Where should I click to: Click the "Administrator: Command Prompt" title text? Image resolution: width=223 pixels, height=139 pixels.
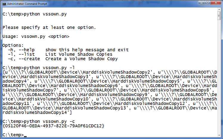(x=27, y=4)
